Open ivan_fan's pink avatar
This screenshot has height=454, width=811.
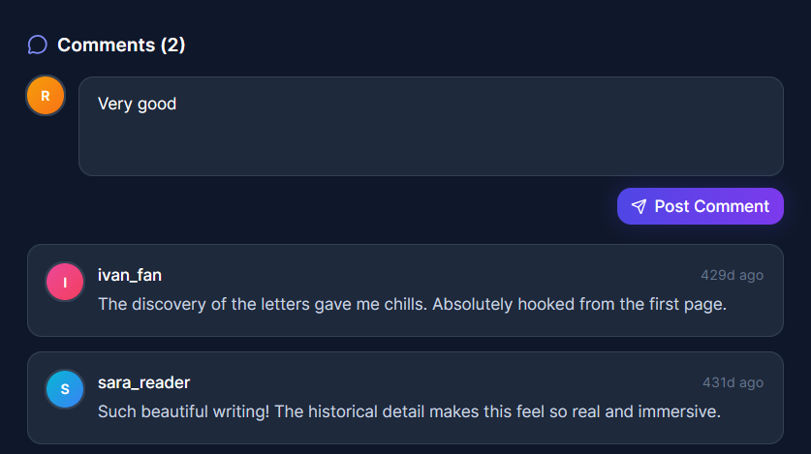(65, 282)
